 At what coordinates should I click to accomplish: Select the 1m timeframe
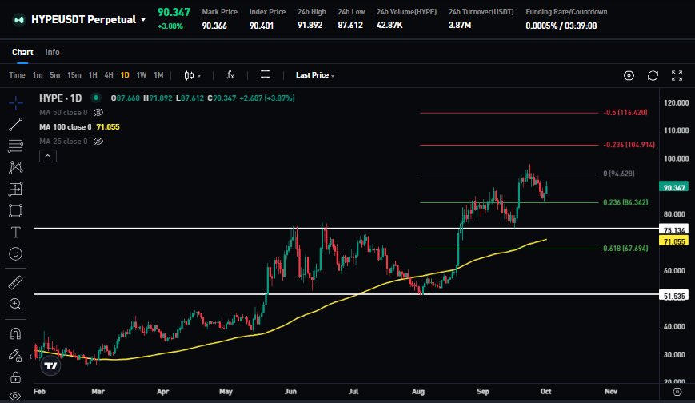pyautogui.click(x=38, y=75)
